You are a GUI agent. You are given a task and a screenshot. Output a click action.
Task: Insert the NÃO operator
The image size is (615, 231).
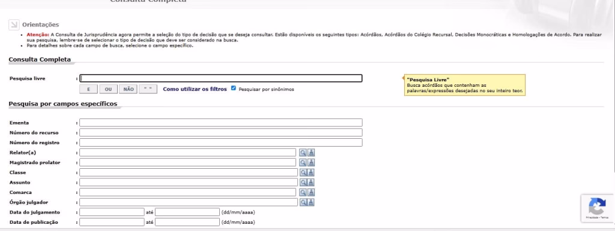(x=129, y=89)
